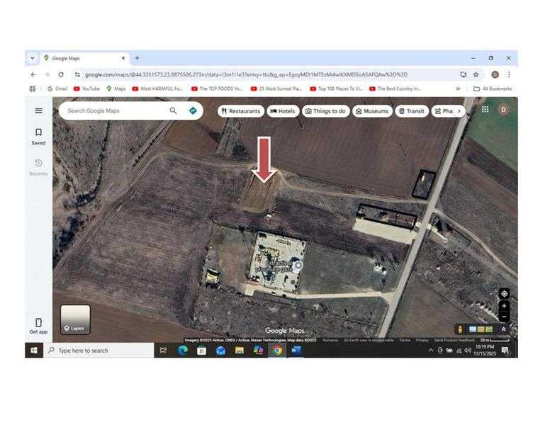
Task: Open the Chrome apps shortcut in bookmarks bar
Action: click(x=33, y=89)
